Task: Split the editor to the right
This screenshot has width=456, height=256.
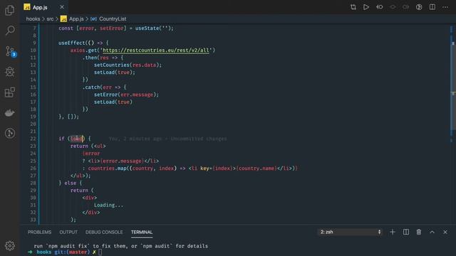Action: pos(432,7)
